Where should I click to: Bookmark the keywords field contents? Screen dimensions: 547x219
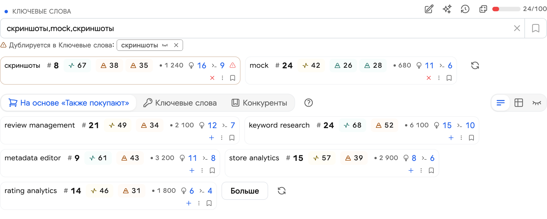click(x=536, y=28)
